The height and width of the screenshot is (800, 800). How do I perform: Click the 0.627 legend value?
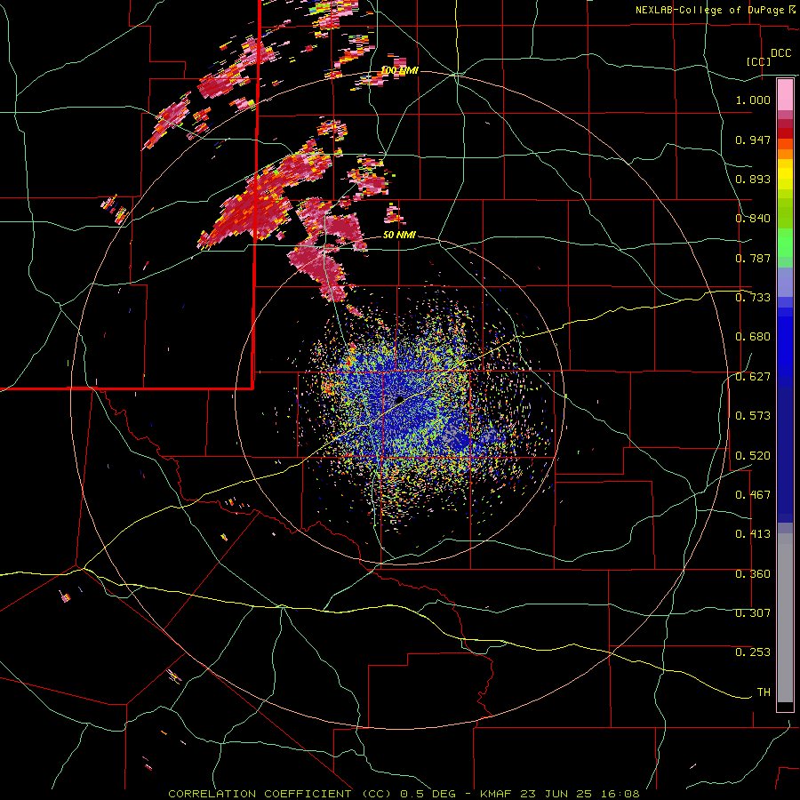pos(753,376)
